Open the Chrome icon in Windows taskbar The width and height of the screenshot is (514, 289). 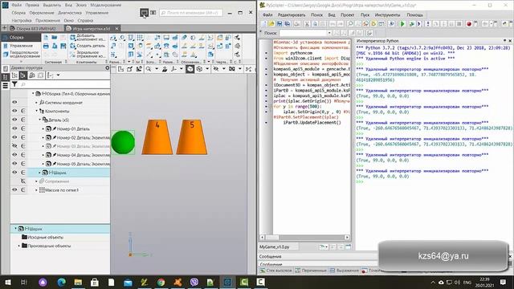pyautogui.click(x=161, y=282)
